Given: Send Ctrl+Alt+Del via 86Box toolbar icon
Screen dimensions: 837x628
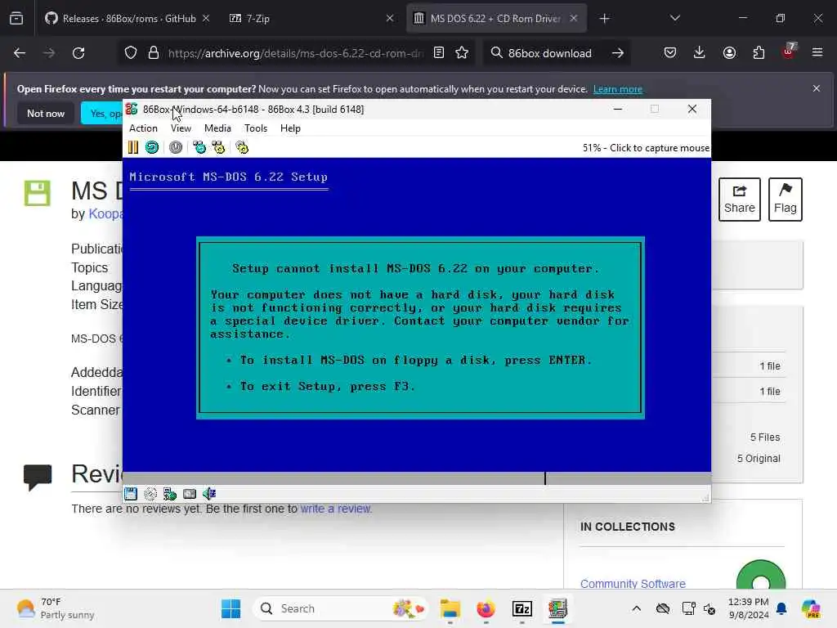Looking at the screenshot, I should (199, 147).
